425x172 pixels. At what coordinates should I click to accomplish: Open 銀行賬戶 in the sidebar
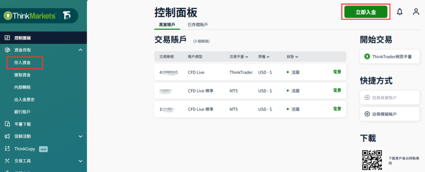click(x=22, y=112)
